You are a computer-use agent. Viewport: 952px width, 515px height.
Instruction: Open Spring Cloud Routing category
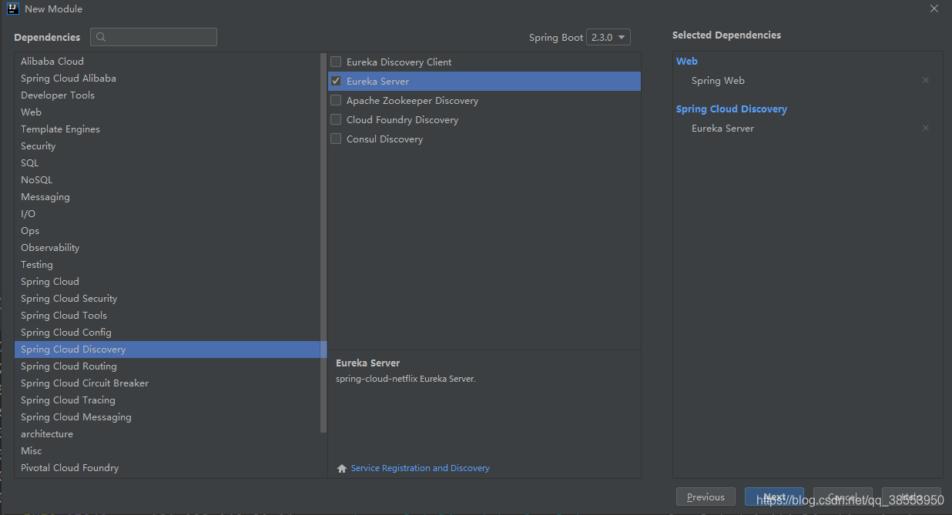167,366
